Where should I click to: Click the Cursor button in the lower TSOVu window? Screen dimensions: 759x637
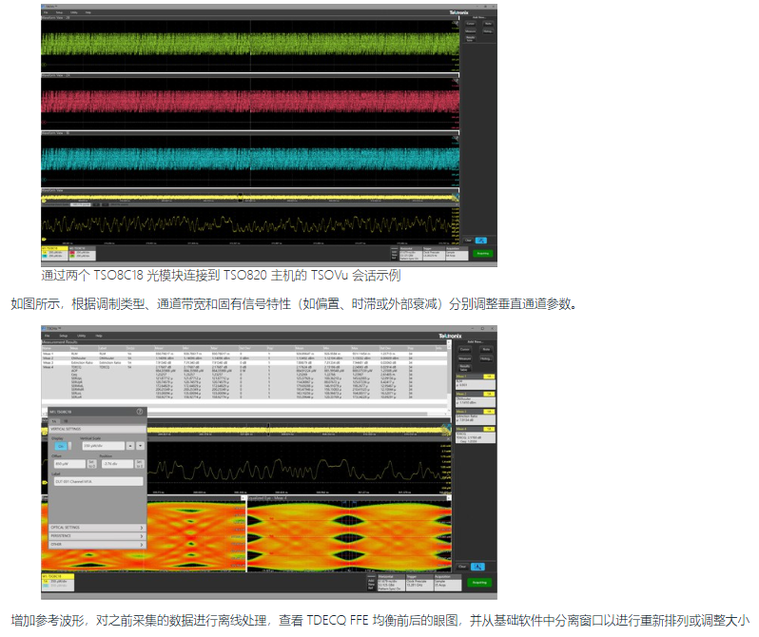[x=465, y=349]
